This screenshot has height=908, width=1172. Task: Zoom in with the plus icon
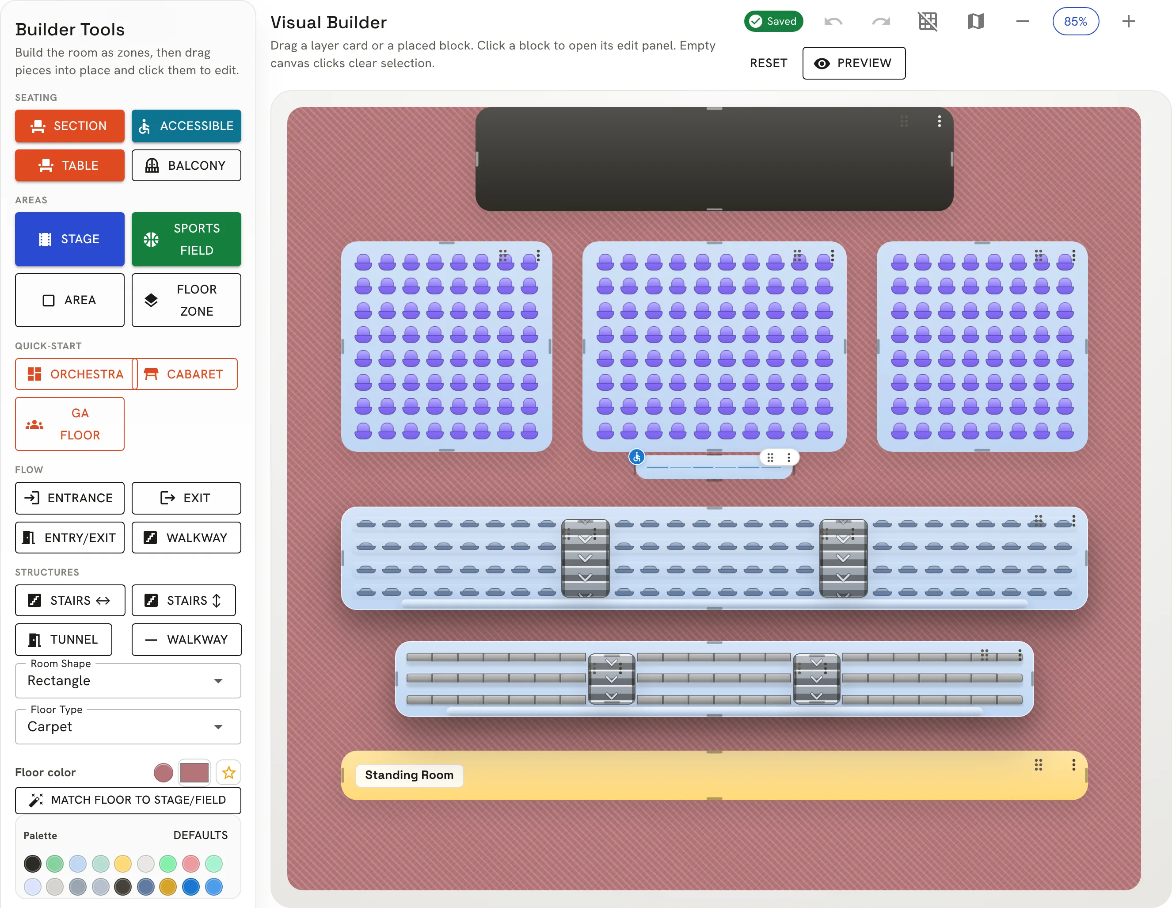(1129, 22)
